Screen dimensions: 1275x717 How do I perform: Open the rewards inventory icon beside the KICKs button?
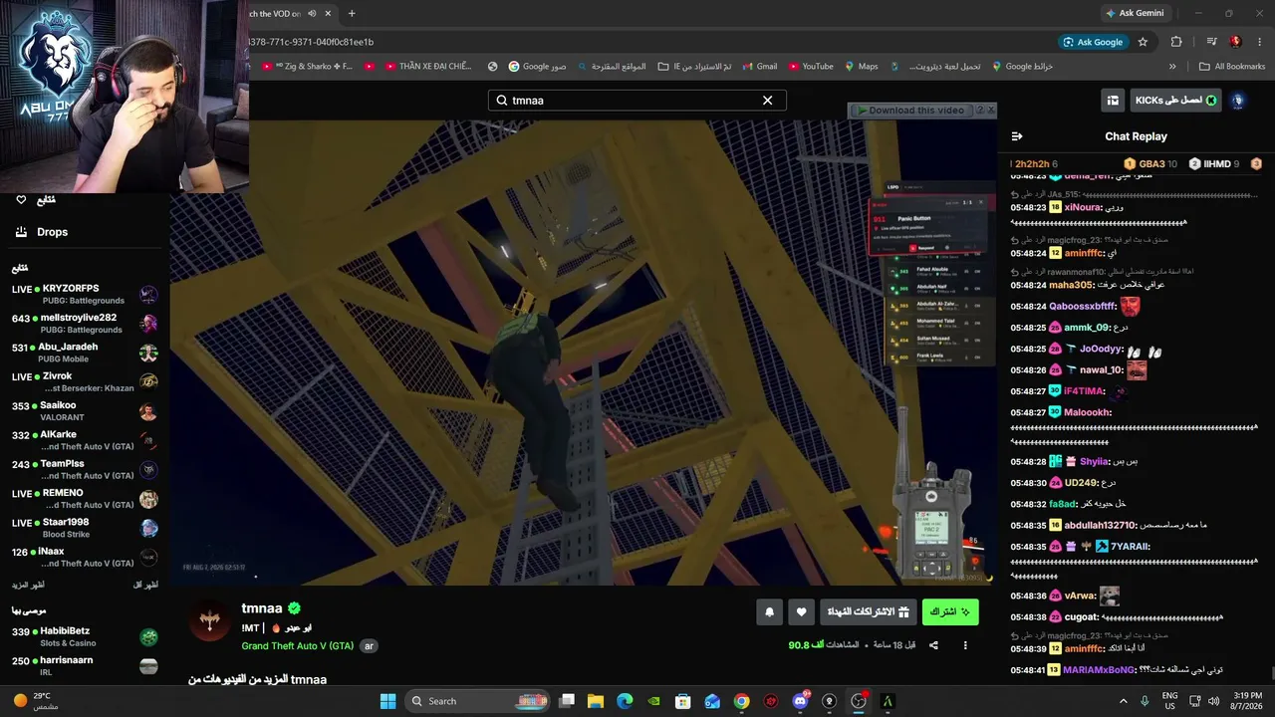[1112, 101]
